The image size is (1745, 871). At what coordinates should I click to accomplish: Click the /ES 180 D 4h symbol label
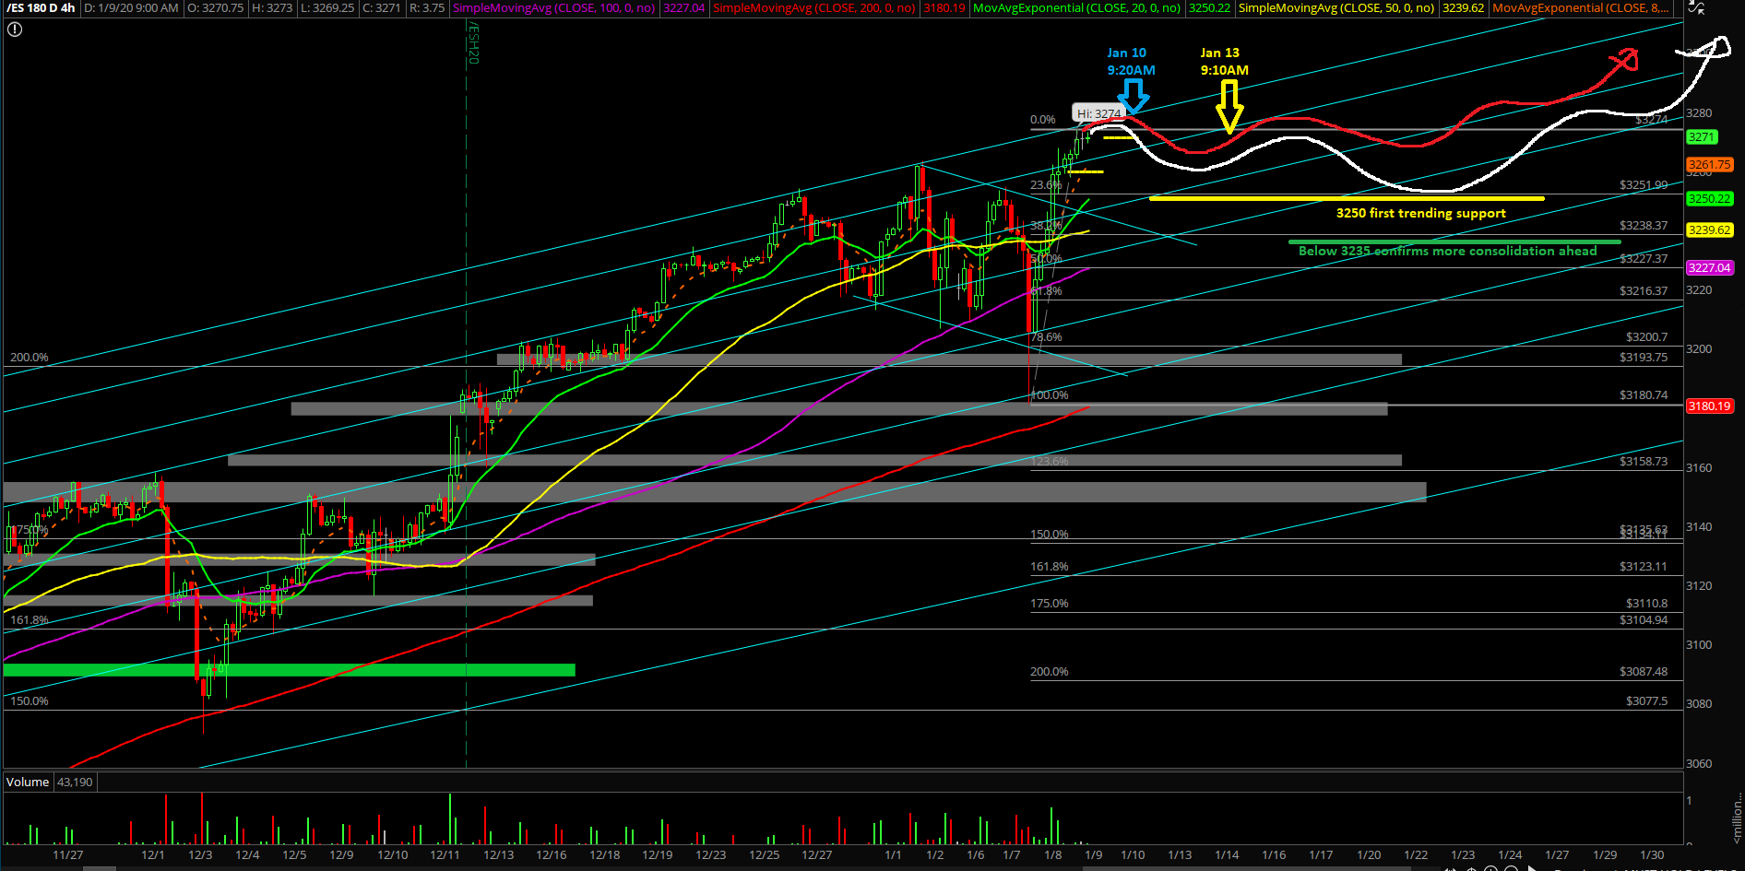(x=41, y=8)
